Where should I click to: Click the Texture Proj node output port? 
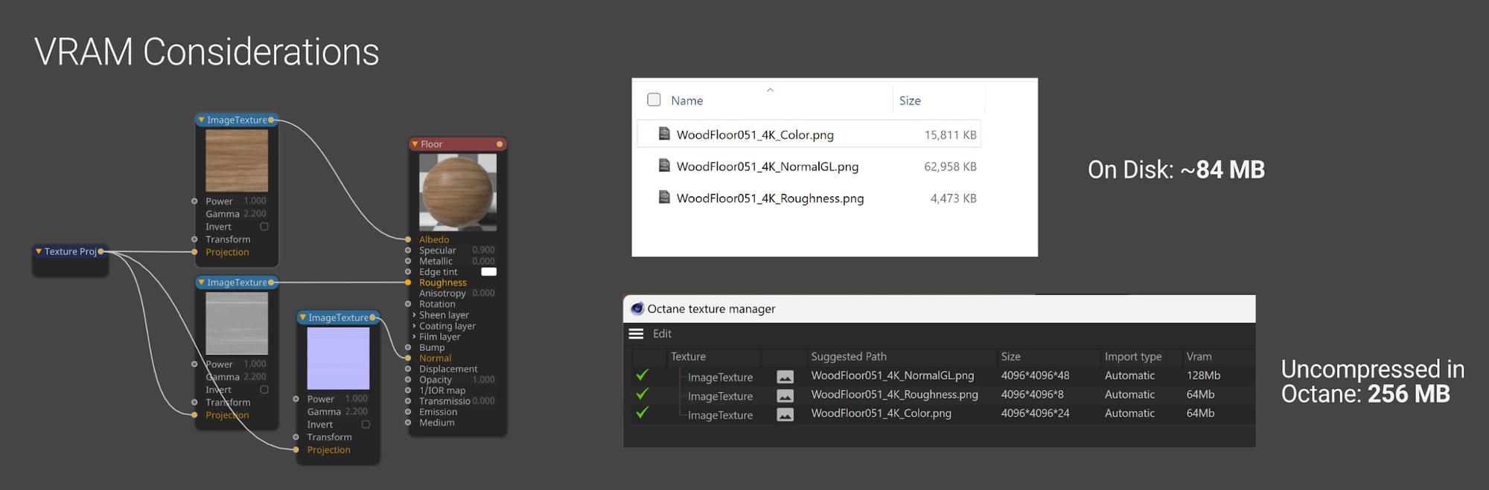(101, 251)
